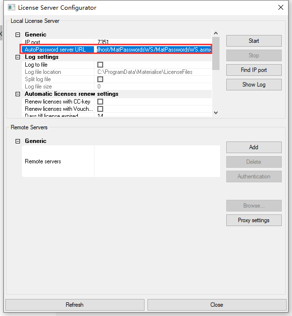Open the log with Show Log

point(254,85)
